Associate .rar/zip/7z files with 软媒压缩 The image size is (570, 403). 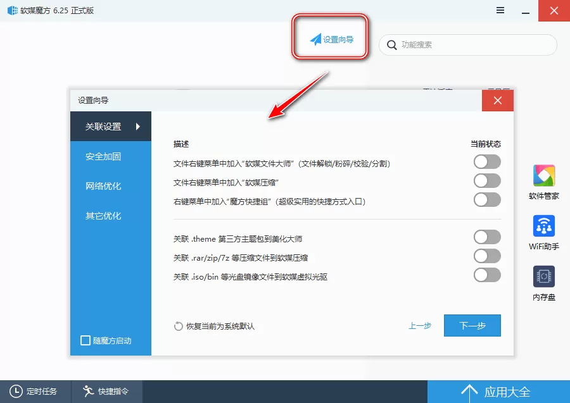coord(486,256)
